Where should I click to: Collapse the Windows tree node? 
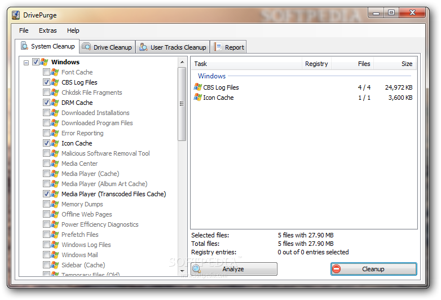click(x=26, y=63)
